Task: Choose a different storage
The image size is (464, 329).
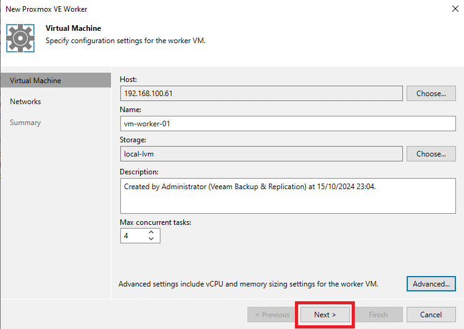Action: pyautogui.click(x=431, y=153)
